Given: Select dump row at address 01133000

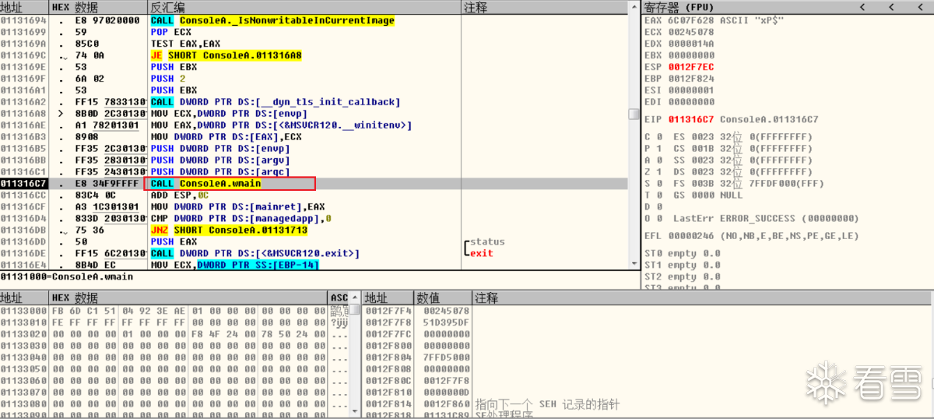Looking at the screenshot, I should [174, 312].
